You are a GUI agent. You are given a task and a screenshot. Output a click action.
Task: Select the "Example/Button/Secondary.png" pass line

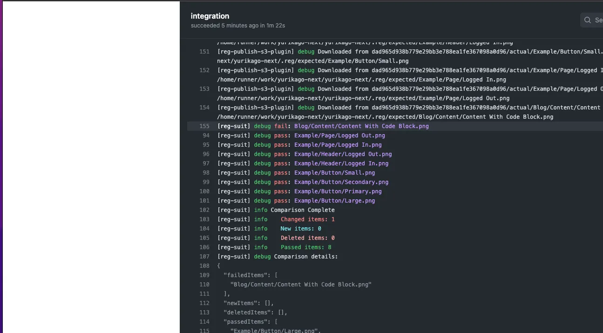pos(341,182)
